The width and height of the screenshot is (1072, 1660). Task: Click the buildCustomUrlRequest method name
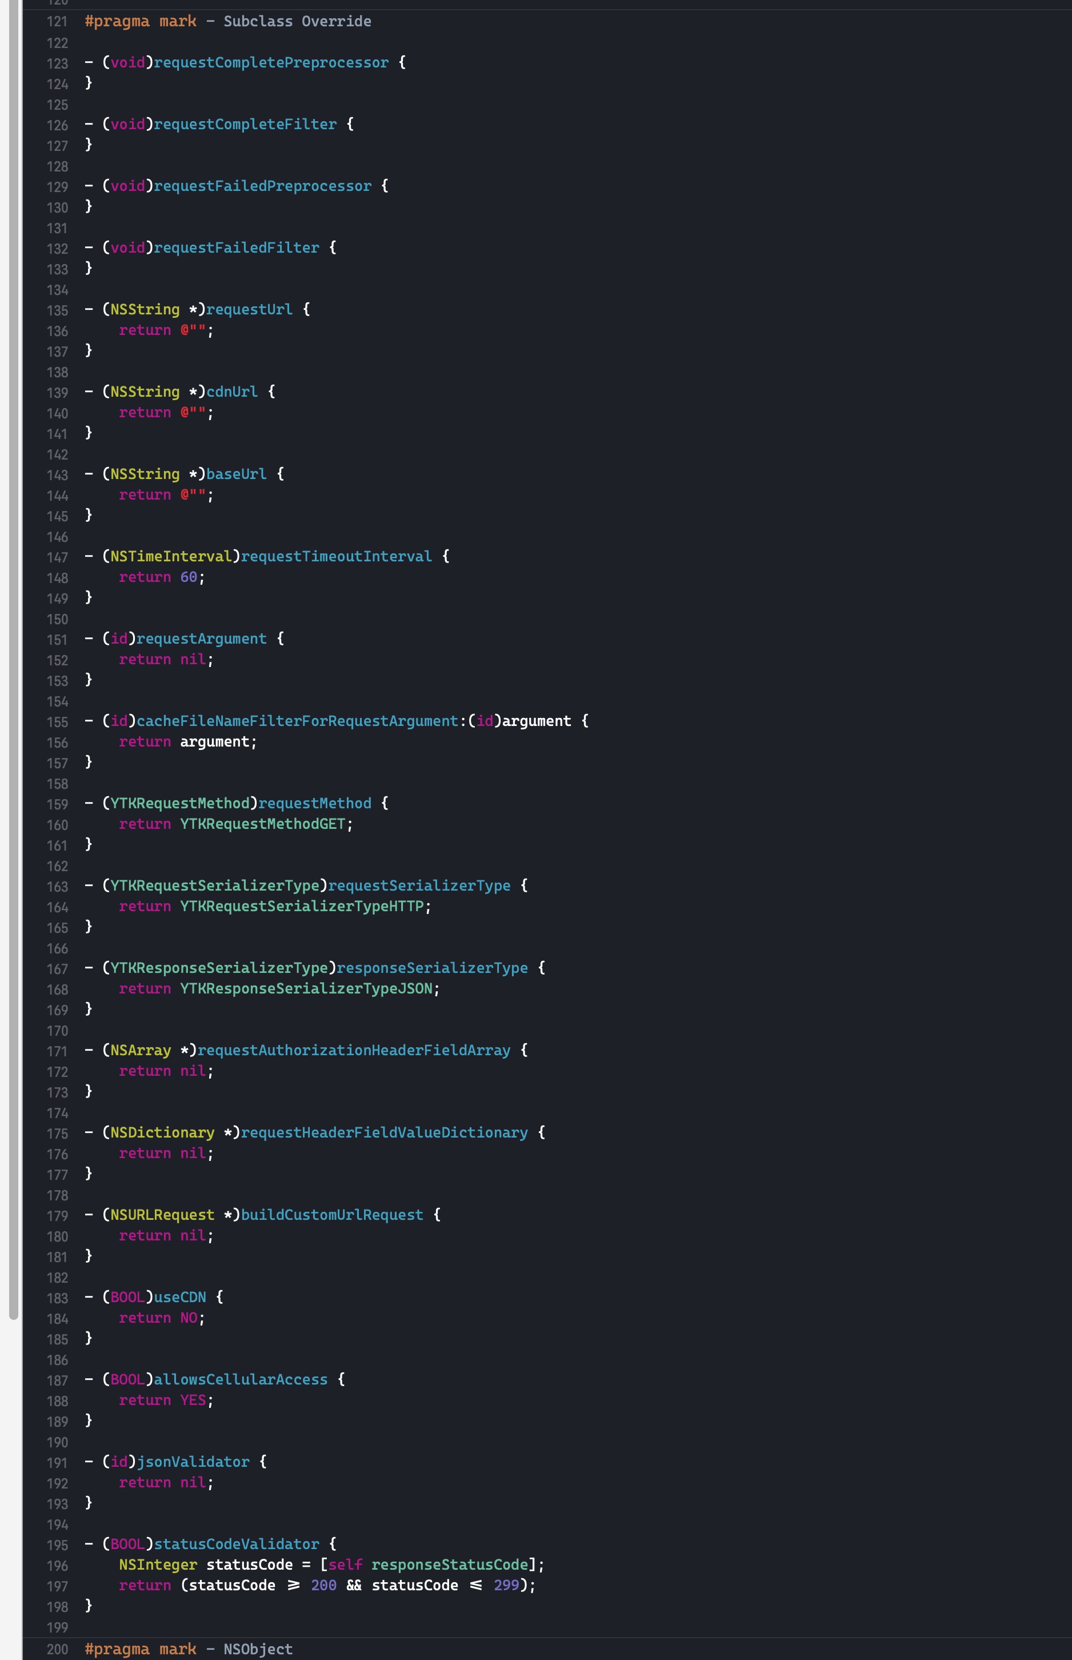pos(332,1215)
